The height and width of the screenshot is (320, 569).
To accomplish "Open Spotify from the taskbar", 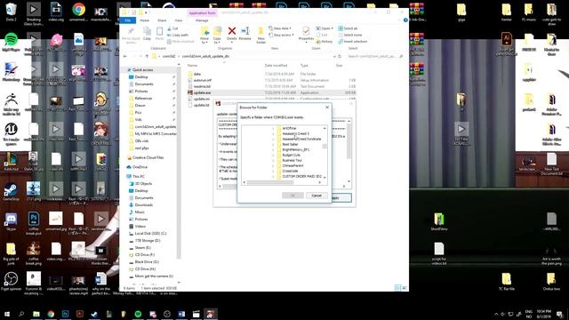I will tap(138, 314).
